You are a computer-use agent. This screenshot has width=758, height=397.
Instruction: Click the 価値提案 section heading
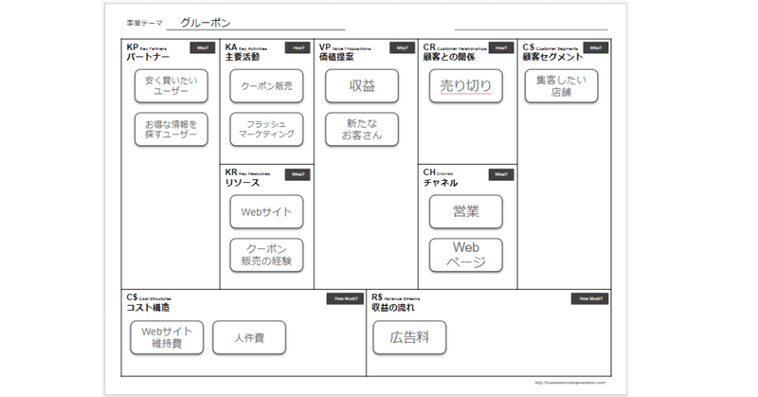point(336,57)
